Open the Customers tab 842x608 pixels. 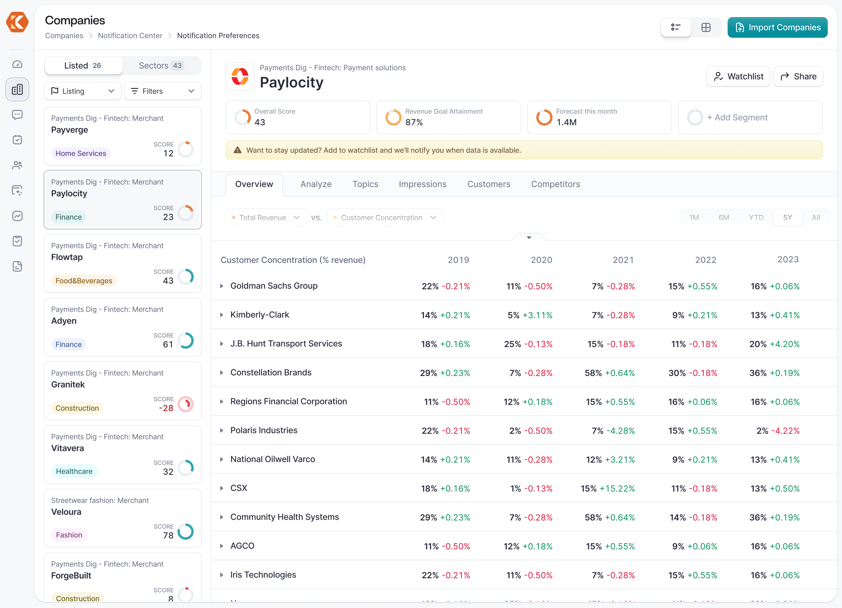pyautogui.click(x=489, y=184)
